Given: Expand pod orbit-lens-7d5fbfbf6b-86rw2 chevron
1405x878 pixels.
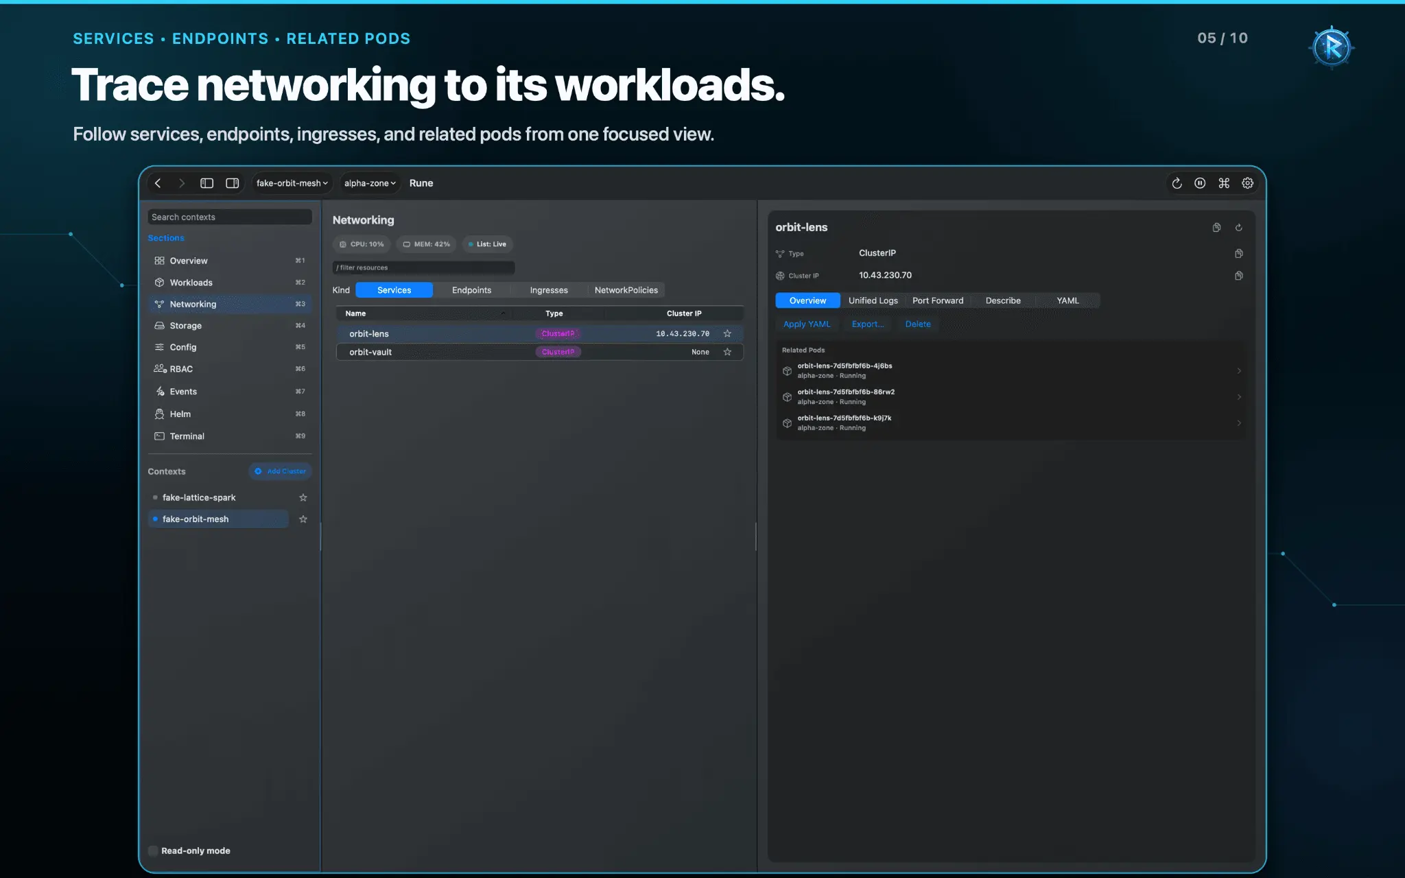Looking at the screenshot, I should coord(1239,397).
